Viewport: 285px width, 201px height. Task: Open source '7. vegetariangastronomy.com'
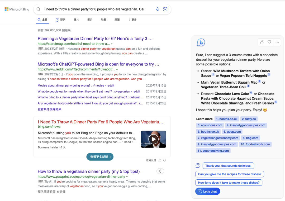coord(218,138)
